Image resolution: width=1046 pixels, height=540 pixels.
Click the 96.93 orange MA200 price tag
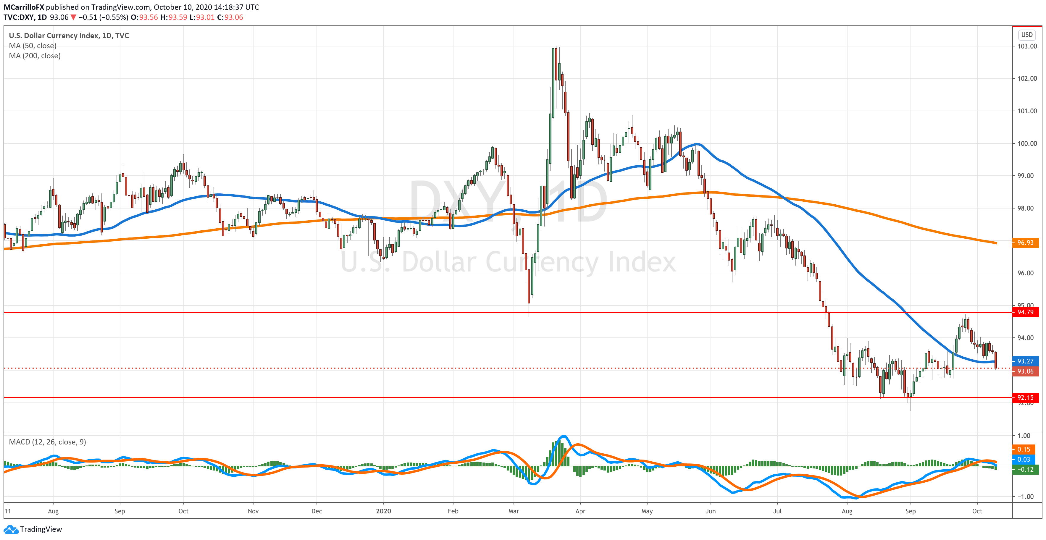click(x=1025, y=242)
